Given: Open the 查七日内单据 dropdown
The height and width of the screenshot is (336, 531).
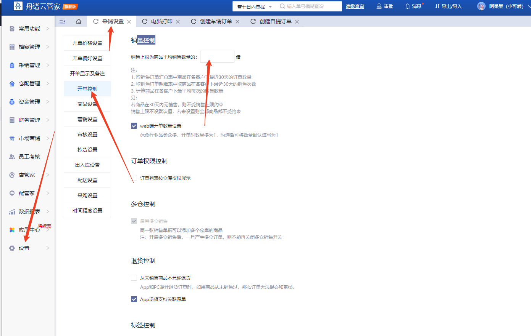Looking at the screenshot, I should 255,6.
